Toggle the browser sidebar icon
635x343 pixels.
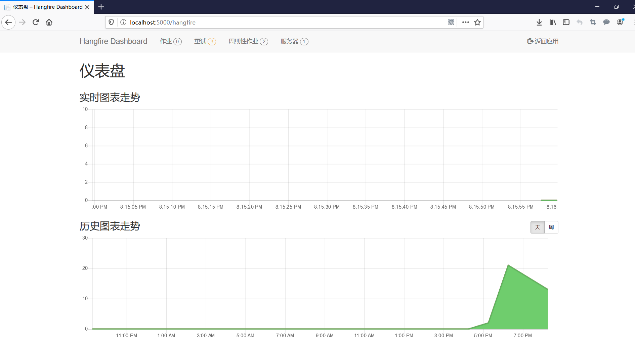566,23
